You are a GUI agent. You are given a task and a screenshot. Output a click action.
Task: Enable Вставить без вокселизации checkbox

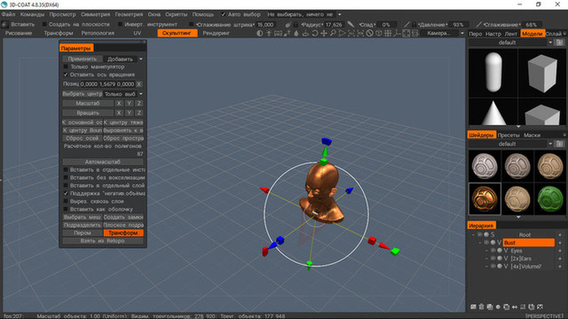66,177
